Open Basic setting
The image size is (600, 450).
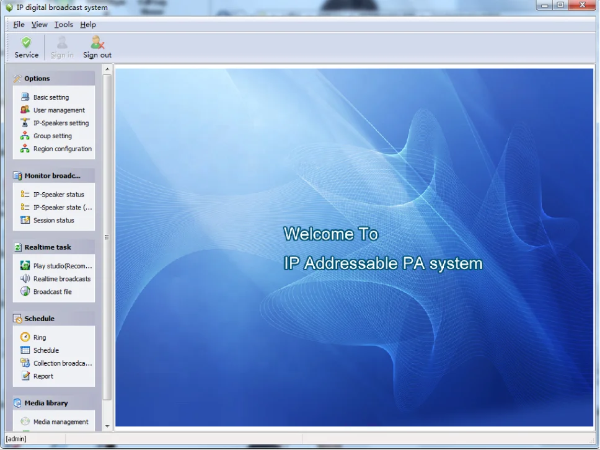[x=50, y=97]
